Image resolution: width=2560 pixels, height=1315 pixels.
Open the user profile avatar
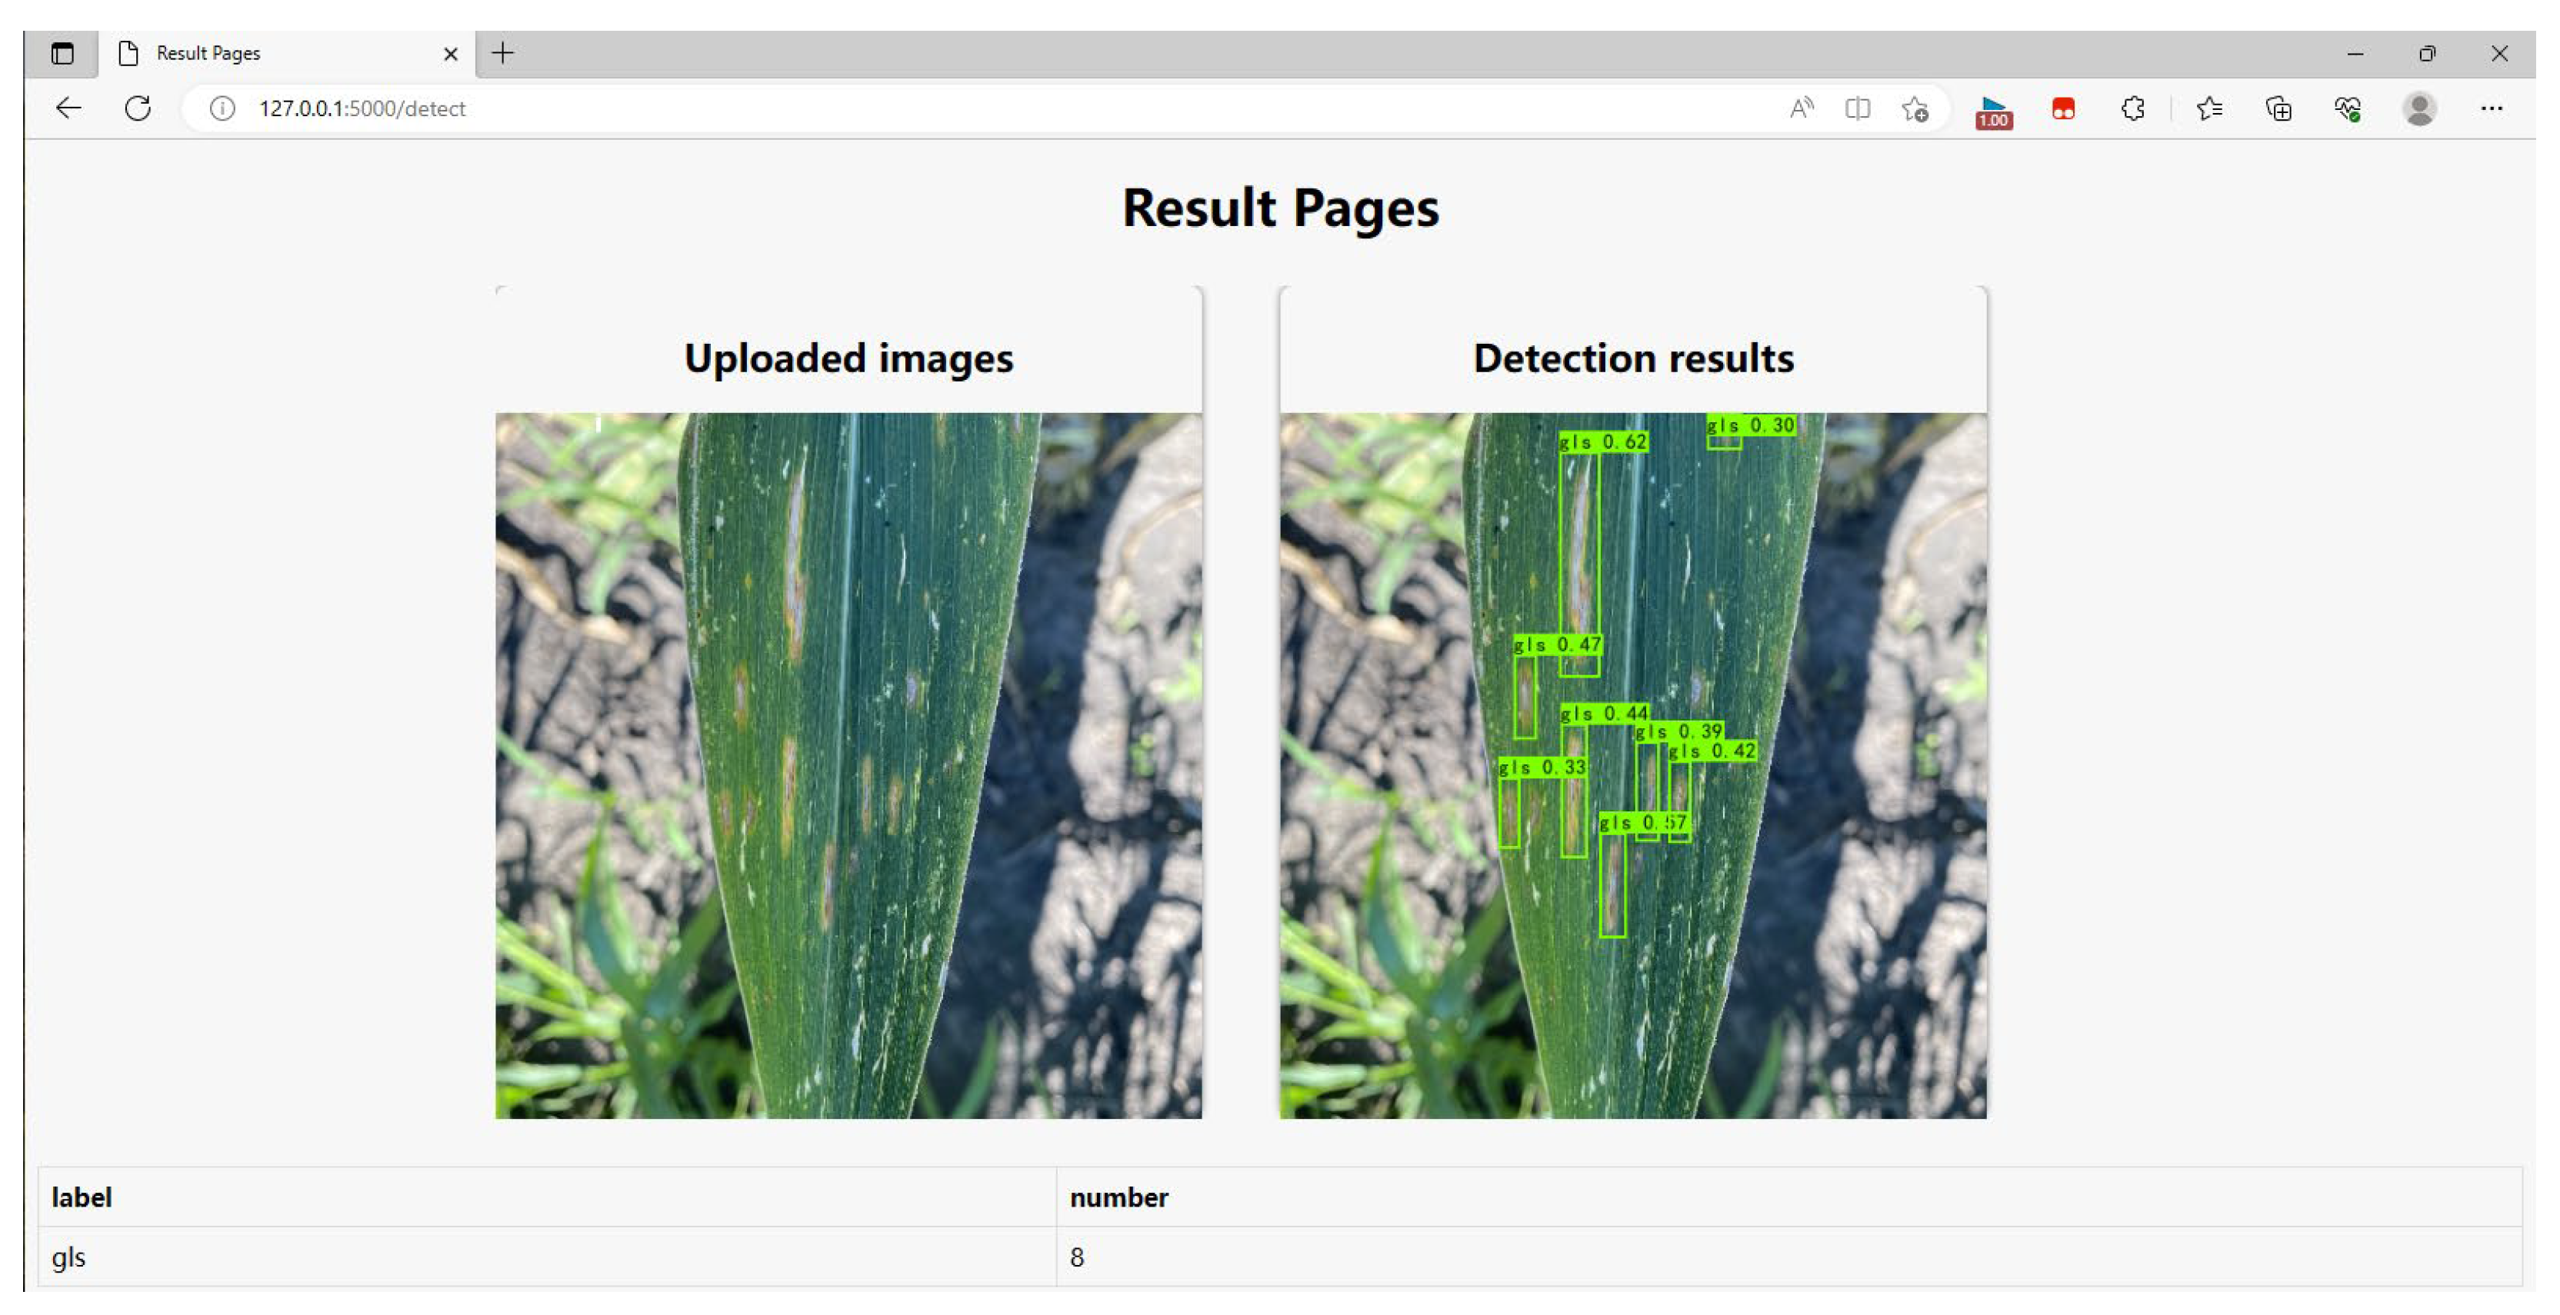pos(2419,108)
